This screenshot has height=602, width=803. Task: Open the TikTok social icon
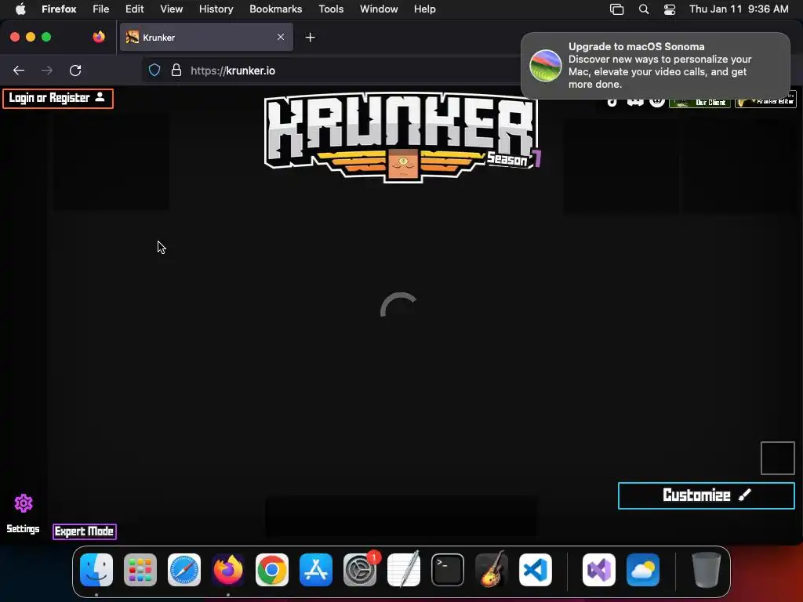612,101
